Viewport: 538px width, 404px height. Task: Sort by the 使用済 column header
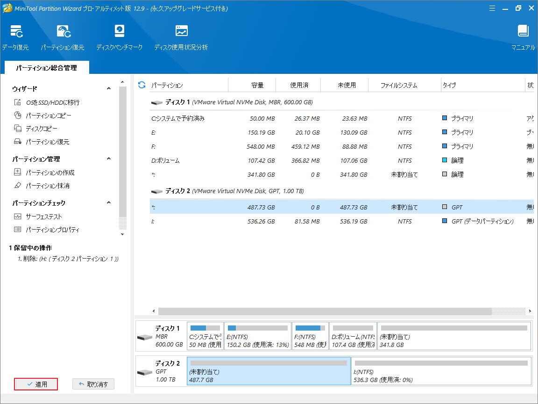coord(298,85)
